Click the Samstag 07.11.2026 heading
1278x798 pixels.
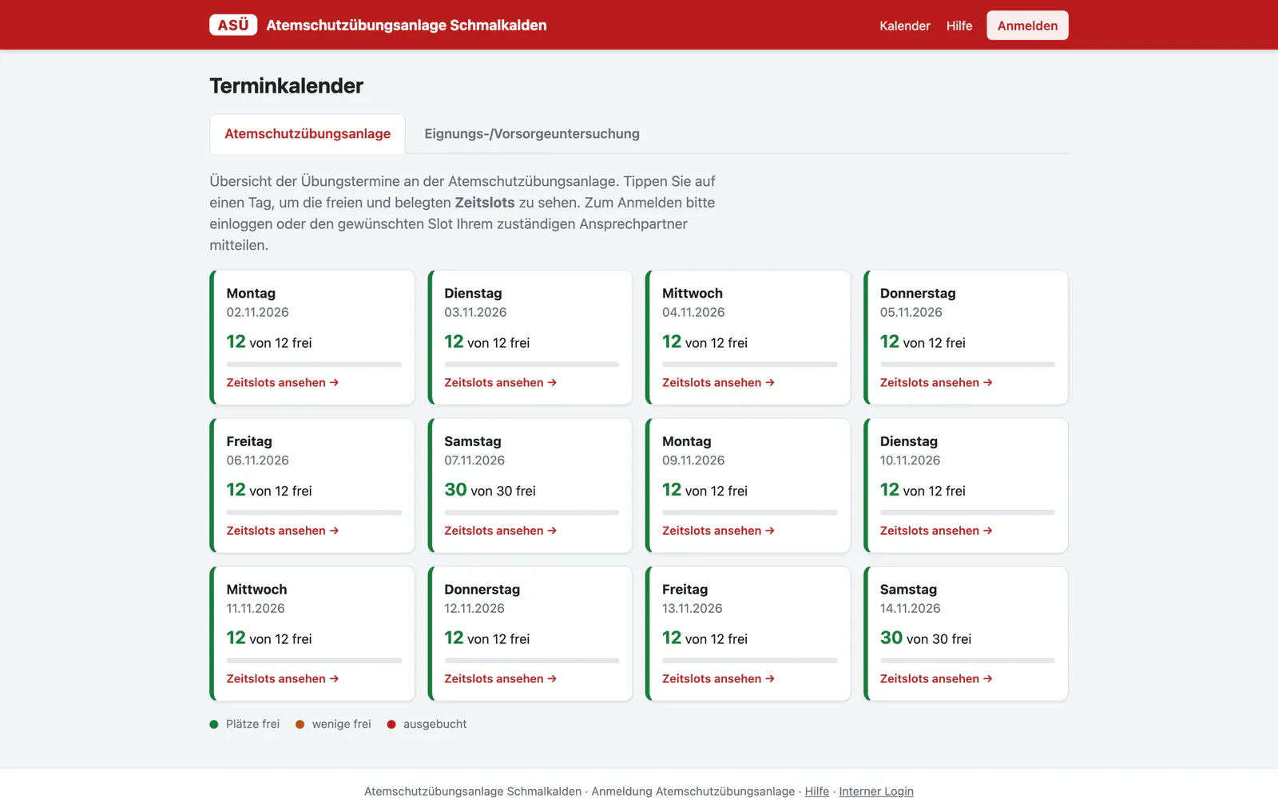[x=473, y=441]
